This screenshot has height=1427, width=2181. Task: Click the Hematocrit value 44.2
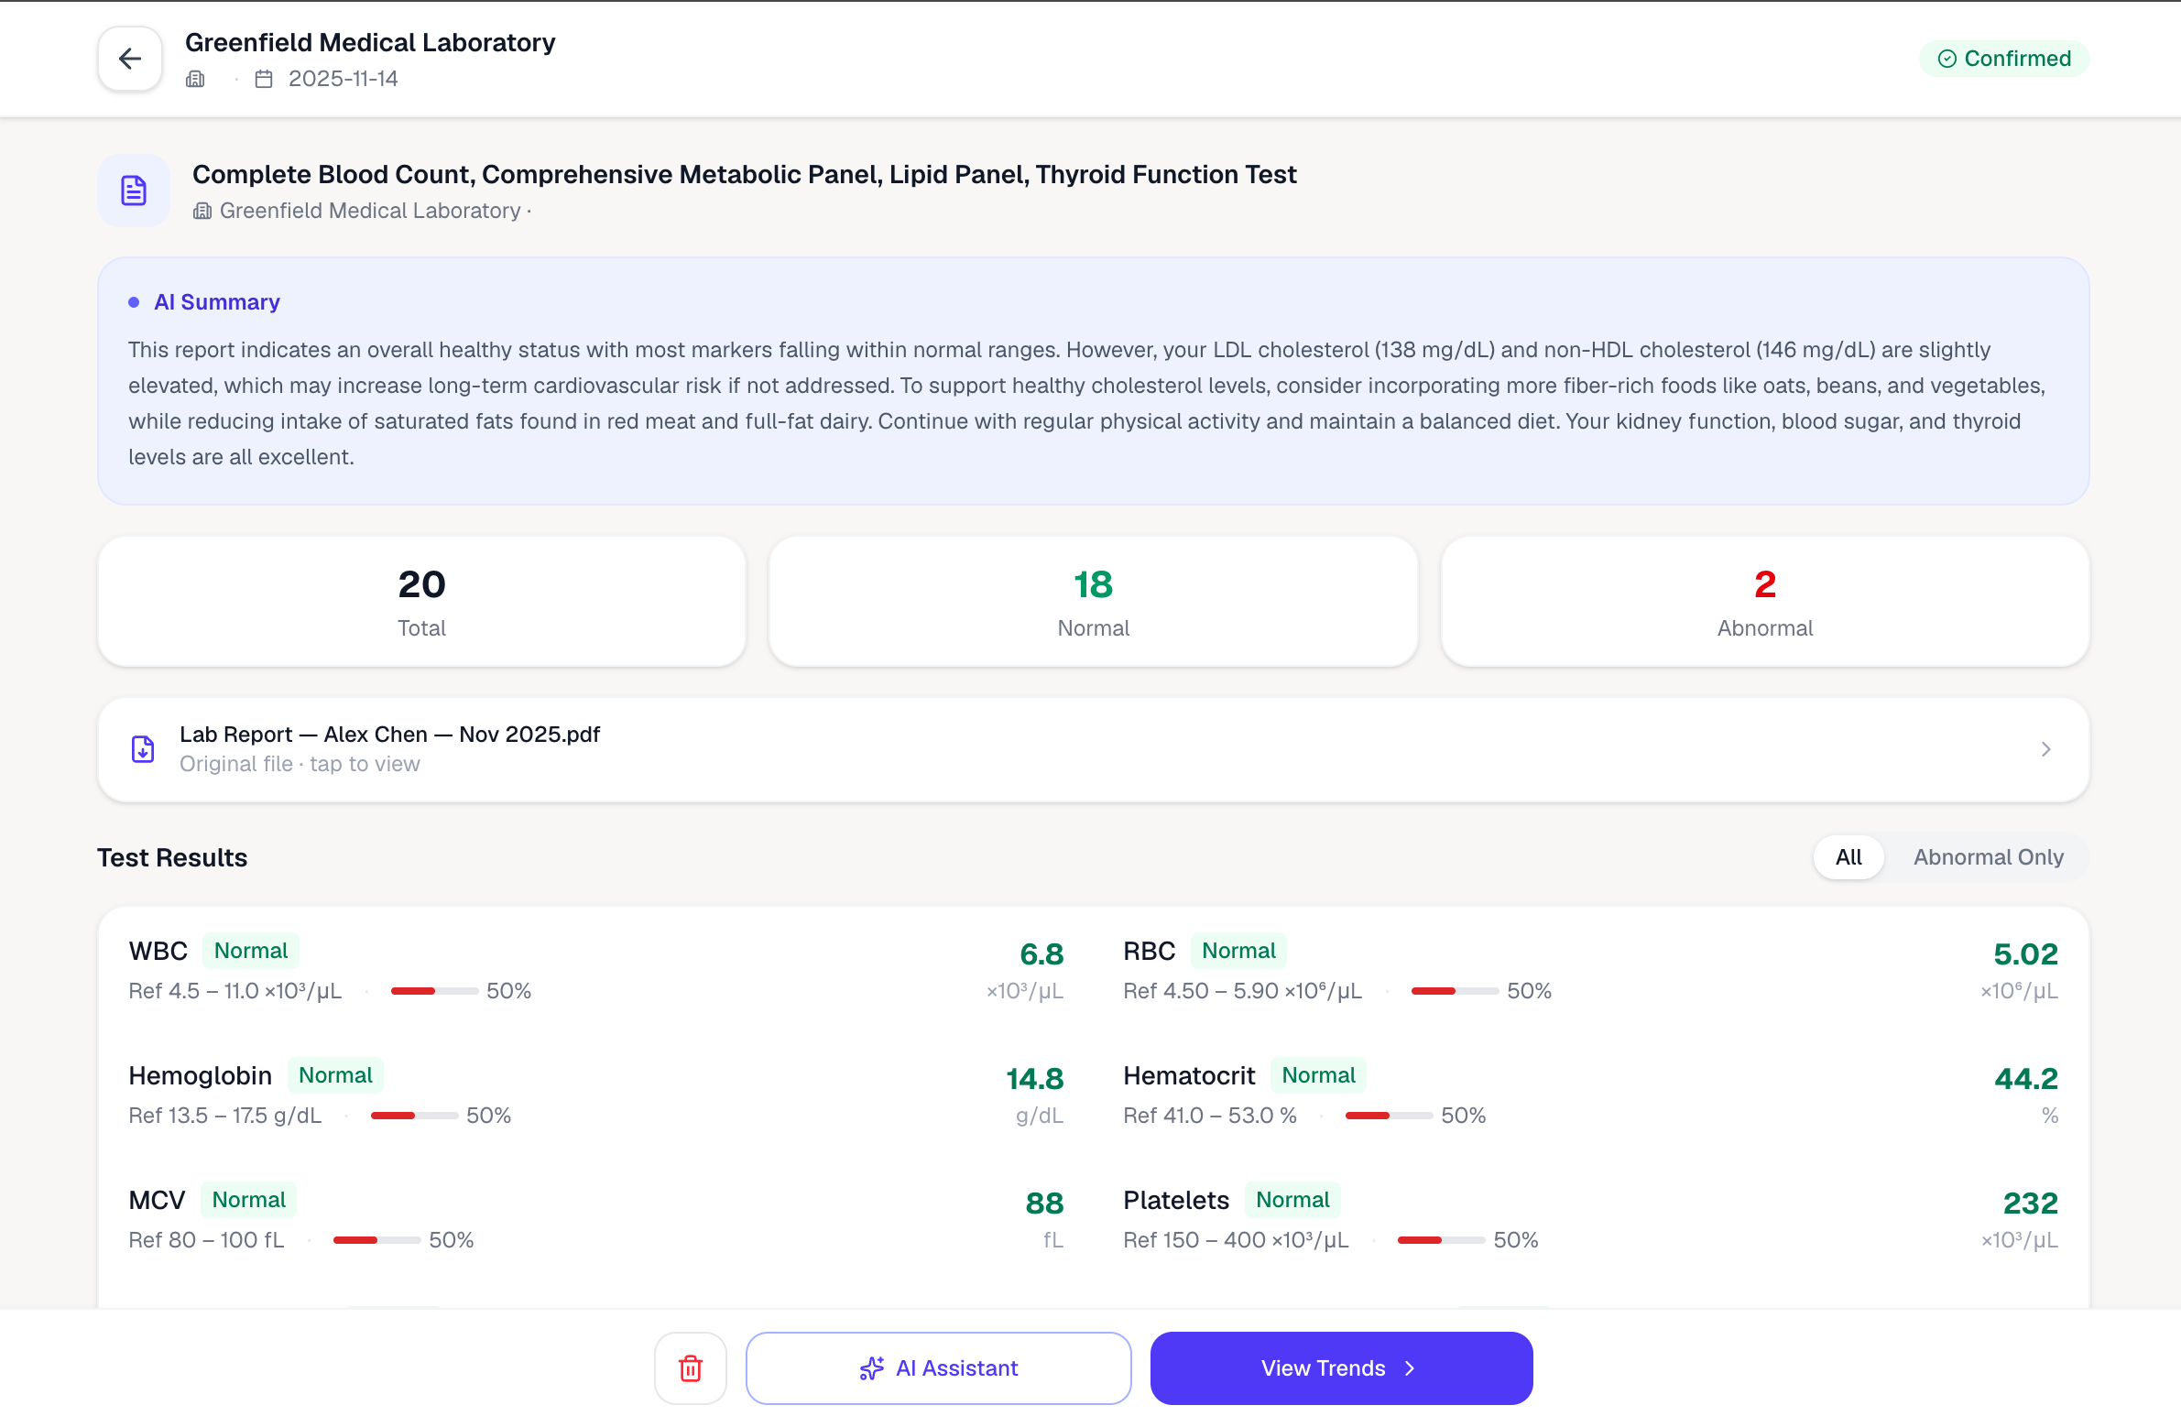point(2025,1079)
